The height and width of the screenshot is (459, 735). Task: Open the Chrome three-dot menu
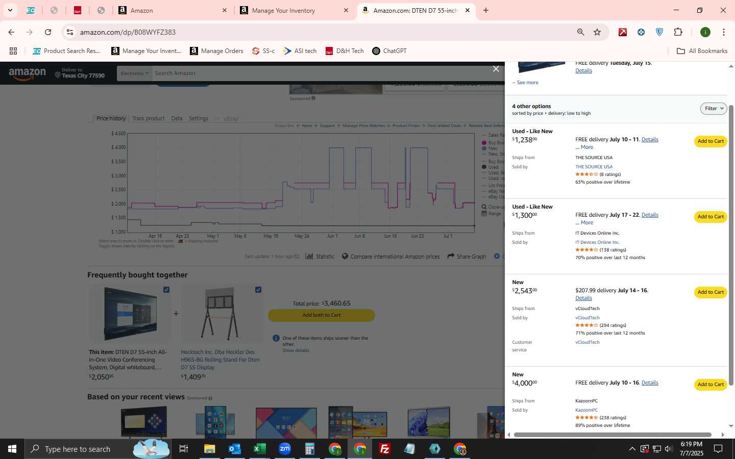coord(723,32)
